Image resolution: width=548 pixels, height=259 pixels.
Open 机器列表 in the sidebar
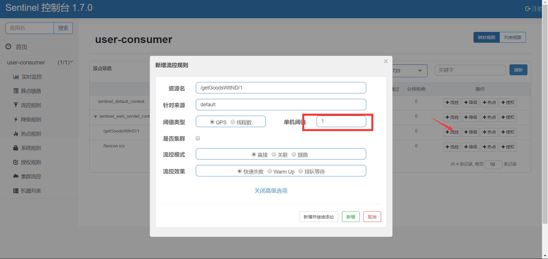pyautogui.click(x=31, y=191)
